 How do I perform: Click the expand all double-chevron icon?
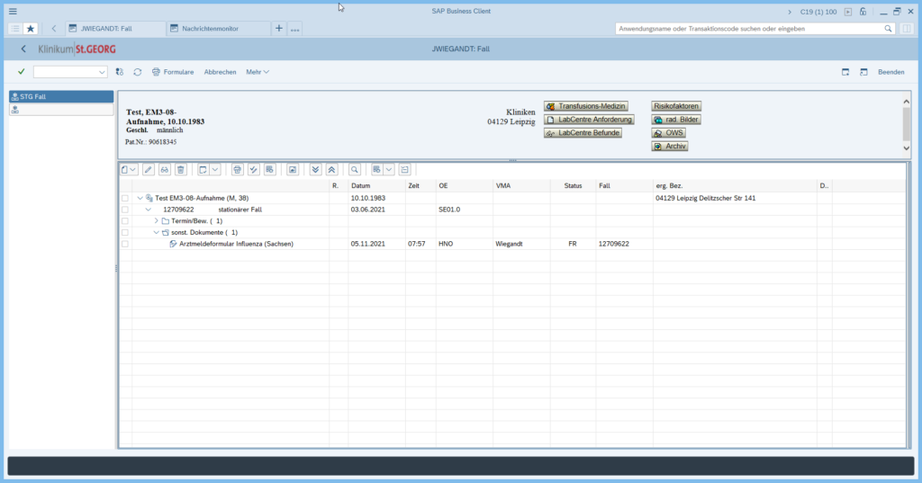coord(315,169)
